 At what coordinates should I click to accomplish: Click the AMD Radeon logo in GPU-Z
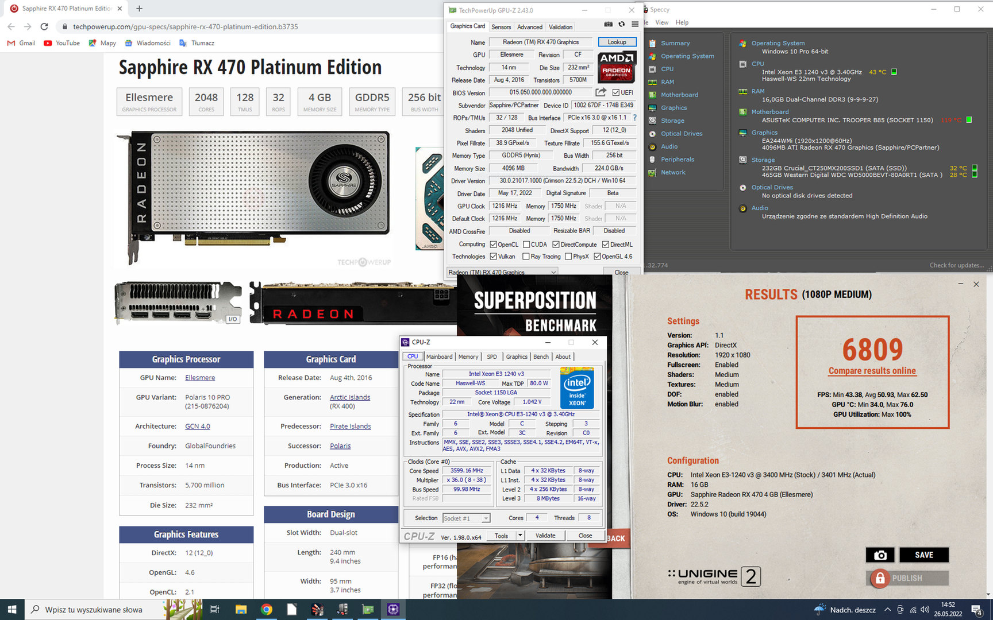[x=617, y=67]
